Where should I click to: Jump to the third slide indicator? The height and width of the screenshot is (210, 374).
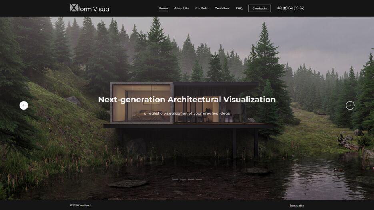pos(191,179)
